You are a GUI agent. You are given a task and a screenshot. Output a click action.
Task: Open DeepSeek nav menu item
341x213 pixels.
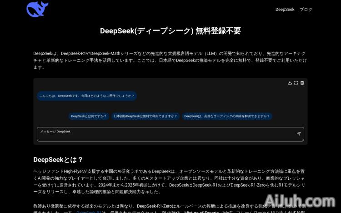(285, 10)
